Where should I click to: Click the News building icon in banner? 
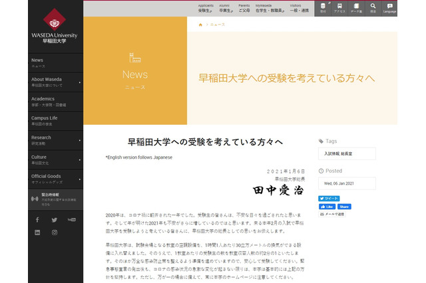pyautogui.click(x=135, y=58)
